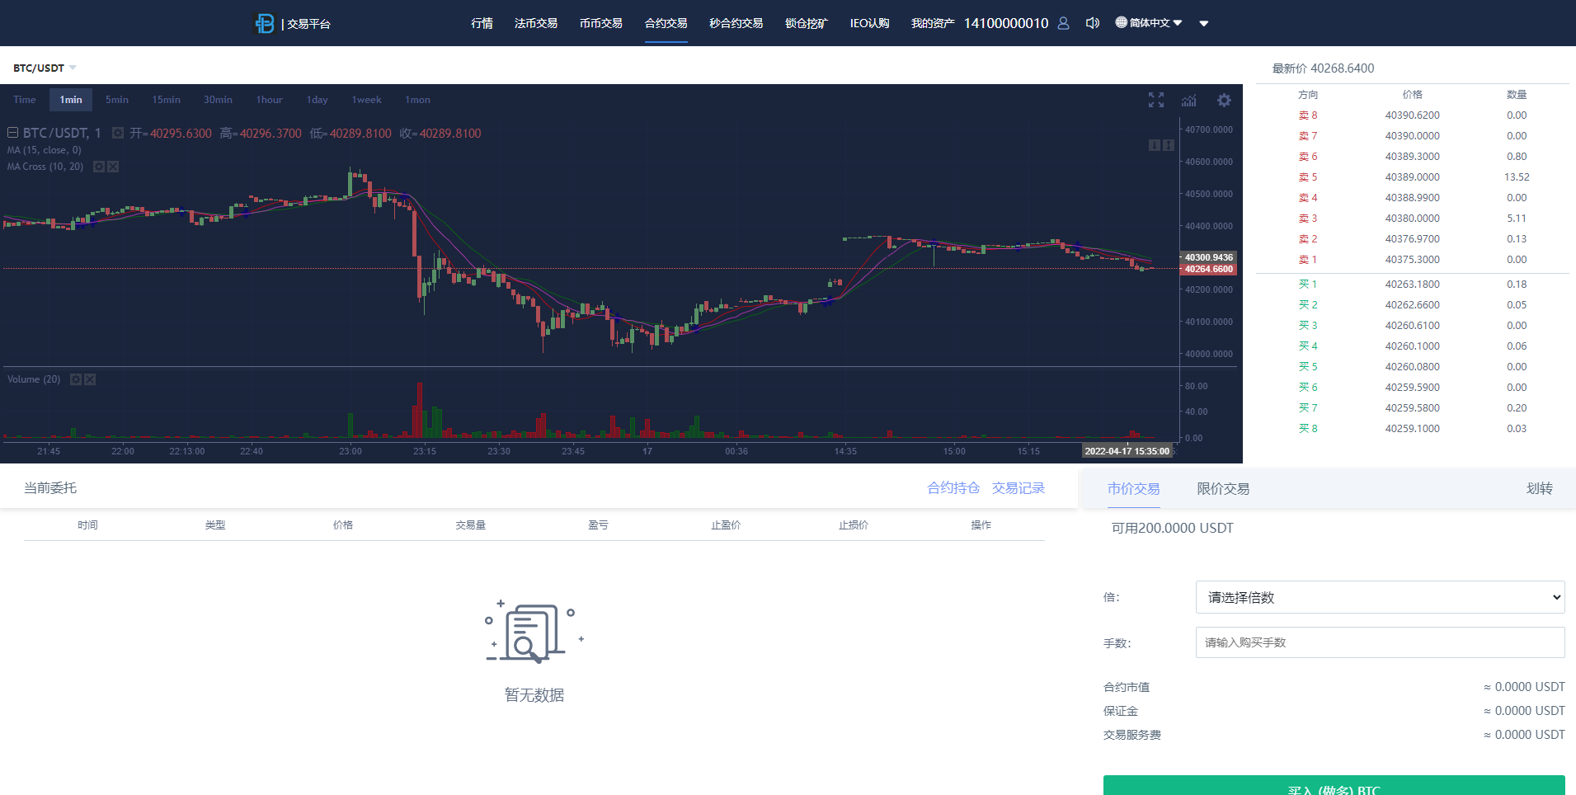
Task: Open Volume indicator settings gear
Action: click(76, 379)
